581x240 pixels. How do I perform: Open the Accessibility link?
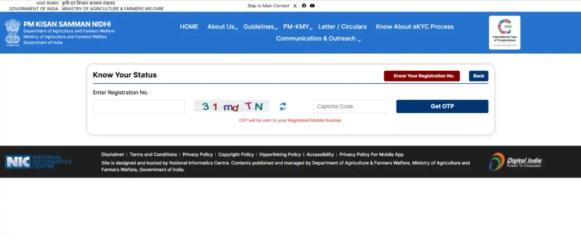pos(320,155)
